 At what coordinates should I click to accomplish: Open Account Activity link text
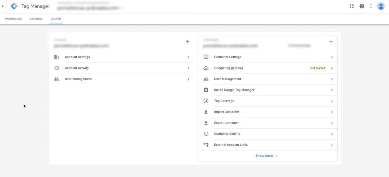point(77,68)
